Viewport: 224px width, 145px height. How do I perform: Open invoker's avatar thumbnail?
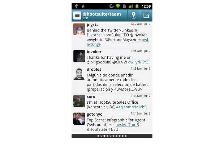[79, 56]
